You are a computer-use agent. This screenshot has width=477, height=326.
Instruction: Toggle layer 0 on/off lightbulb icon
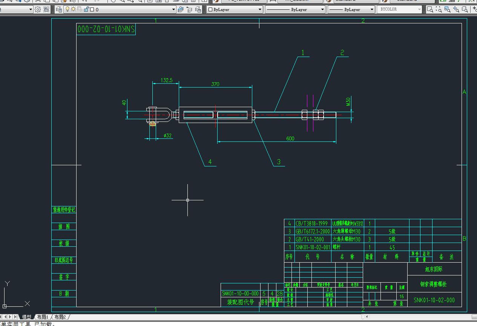[67, 9]
